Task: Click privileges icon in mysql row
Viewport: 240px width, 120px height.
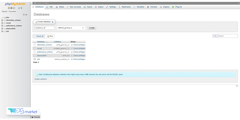Action: pos(72,49)
